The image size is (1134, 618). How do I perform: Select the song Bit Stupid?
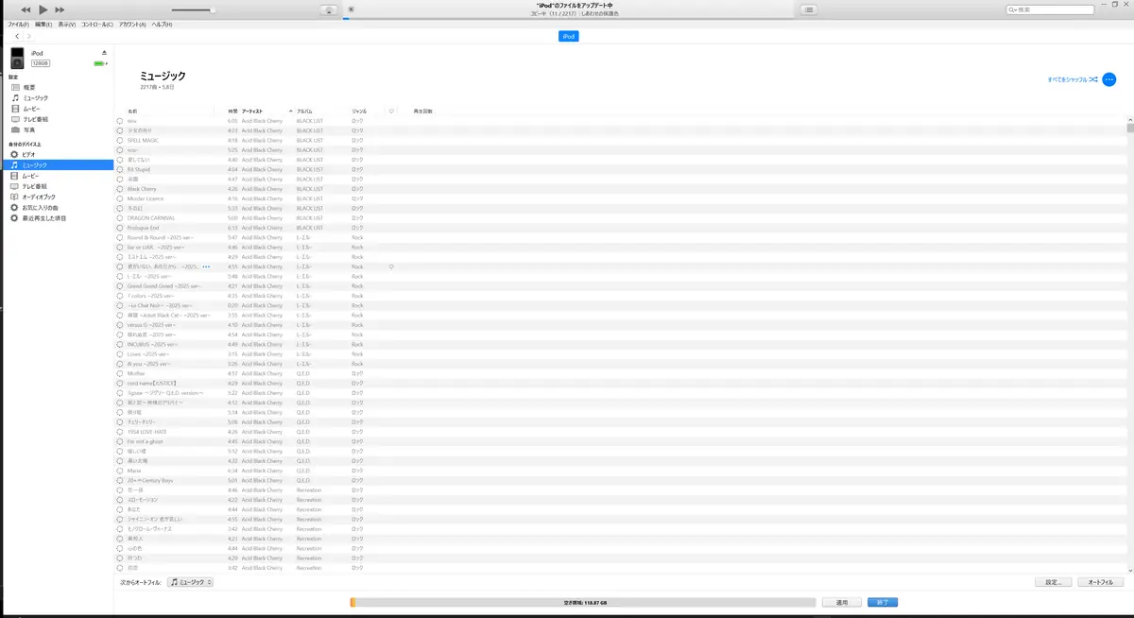coord(139,169)
